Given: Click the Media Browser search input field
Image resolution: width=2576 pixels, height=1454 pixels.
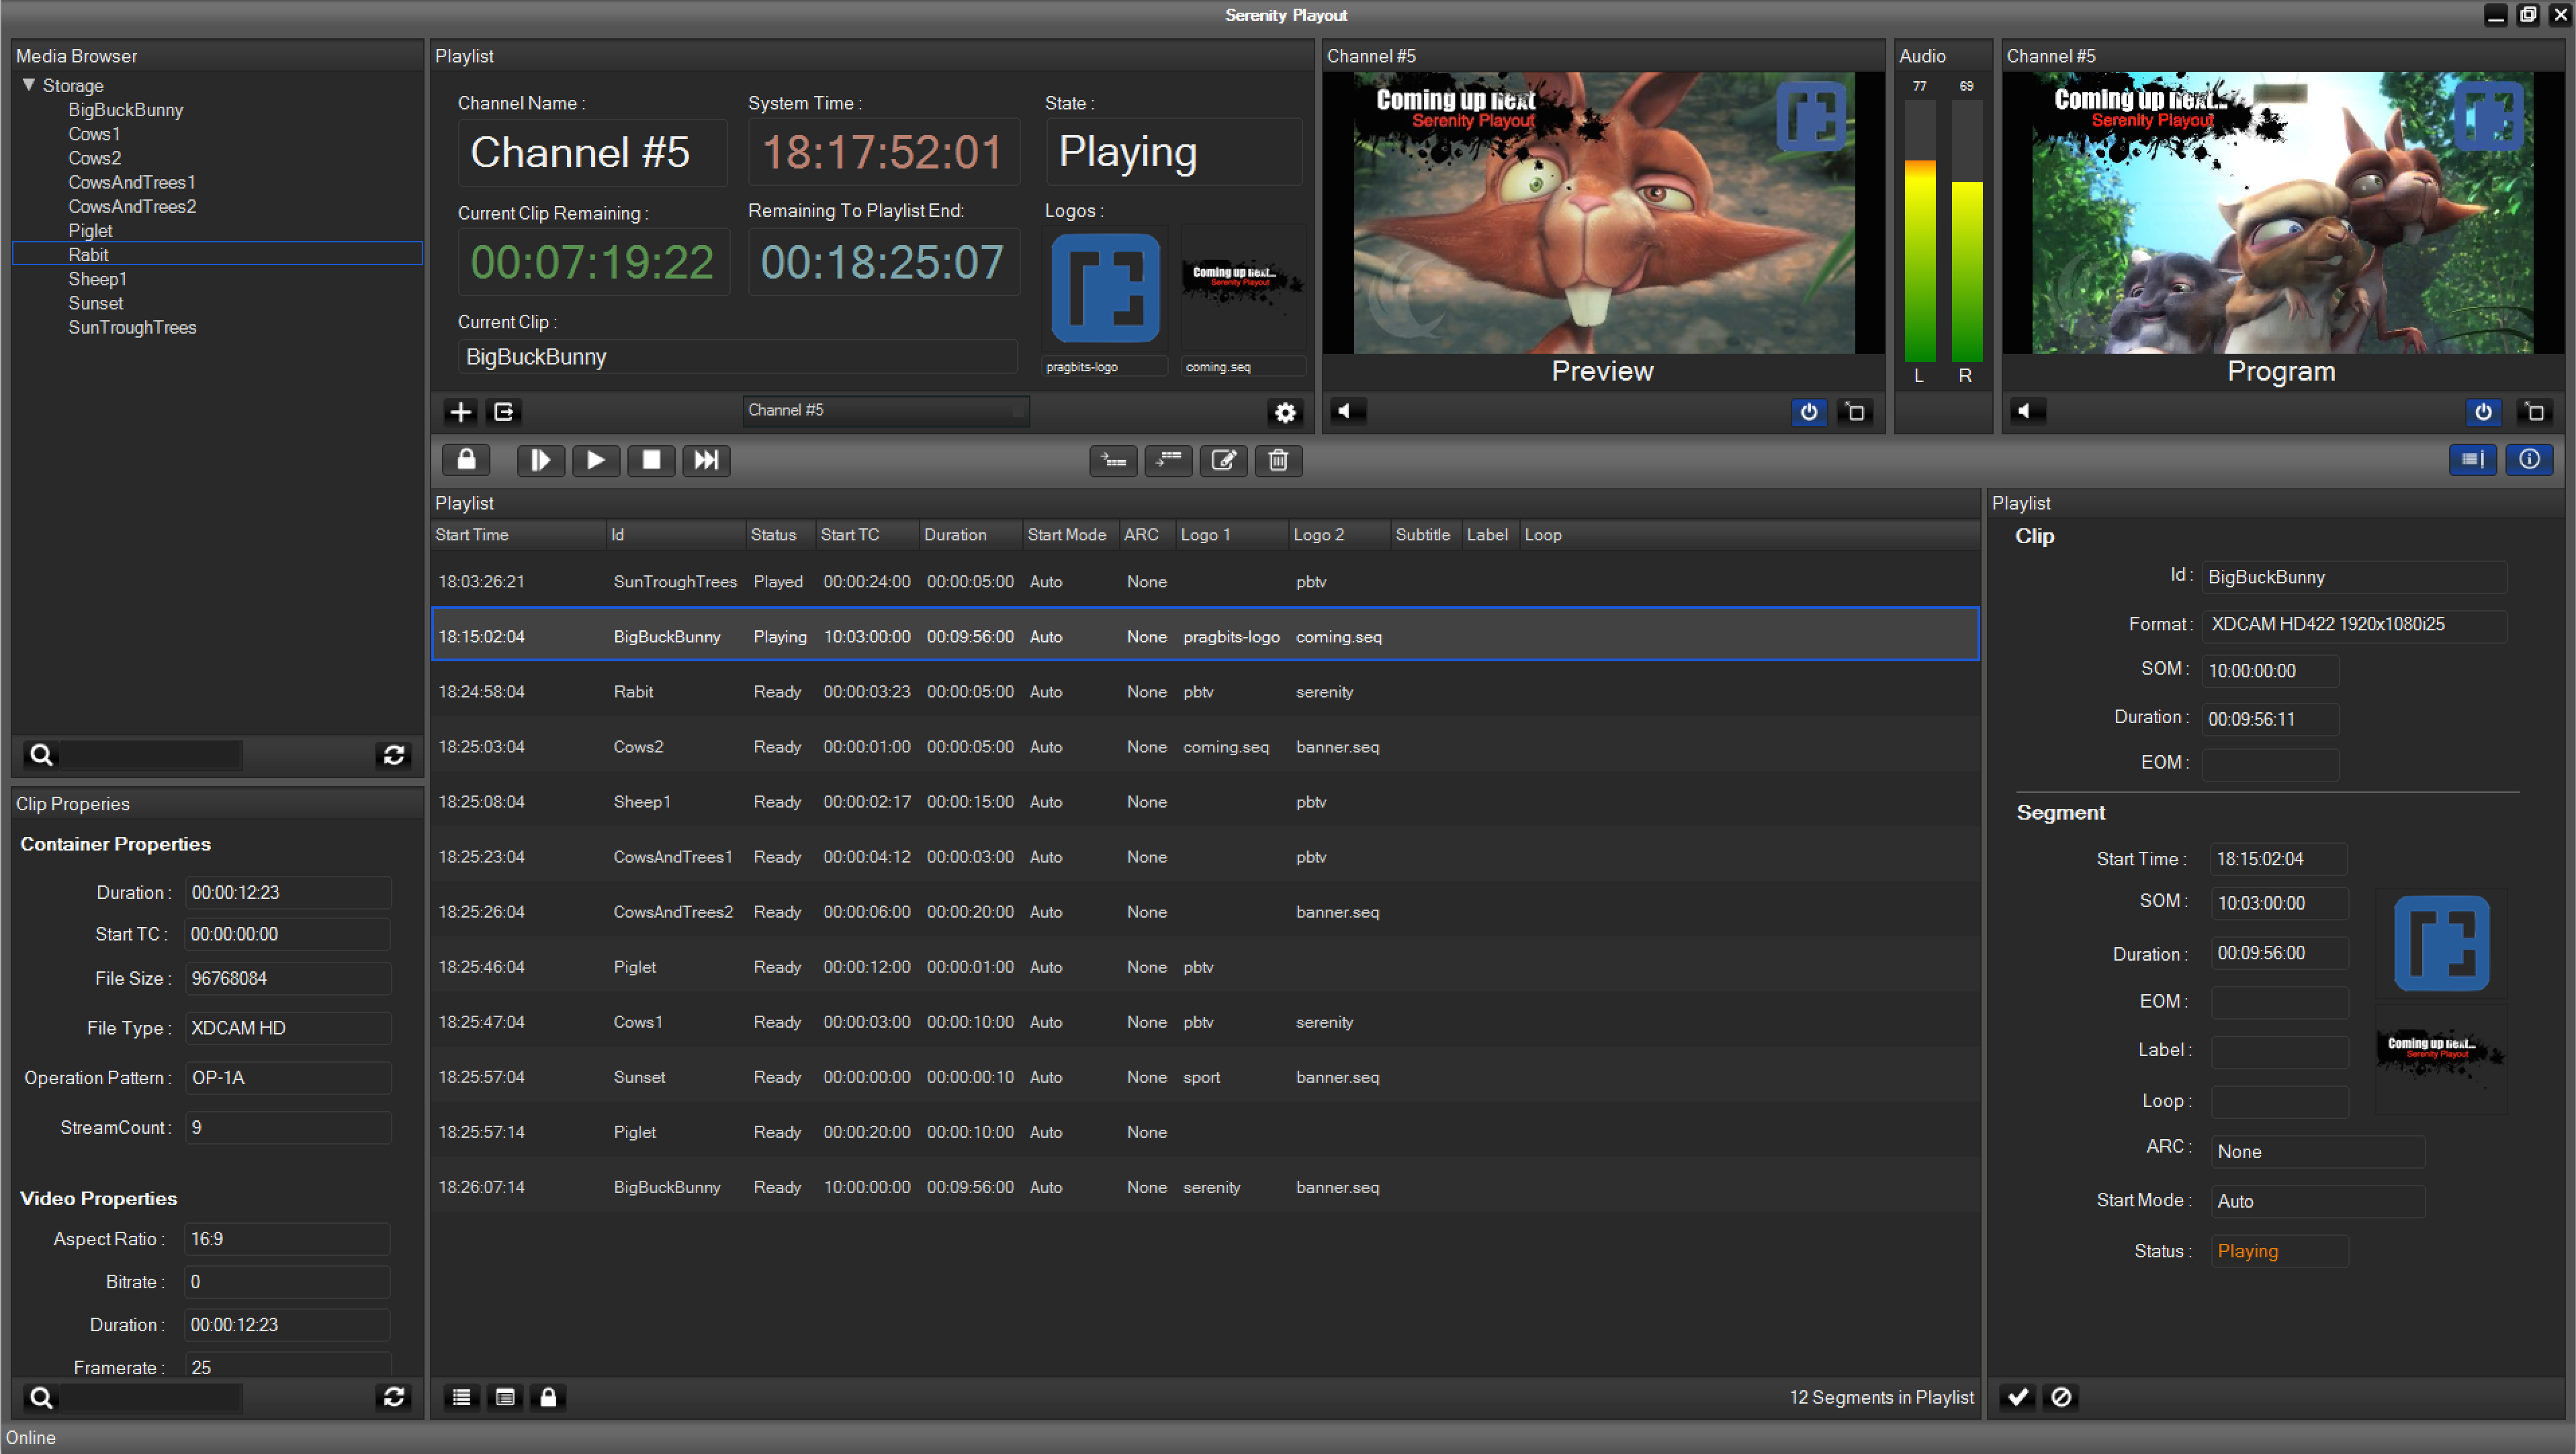Looking at the screenshot, I should point(150,755).
